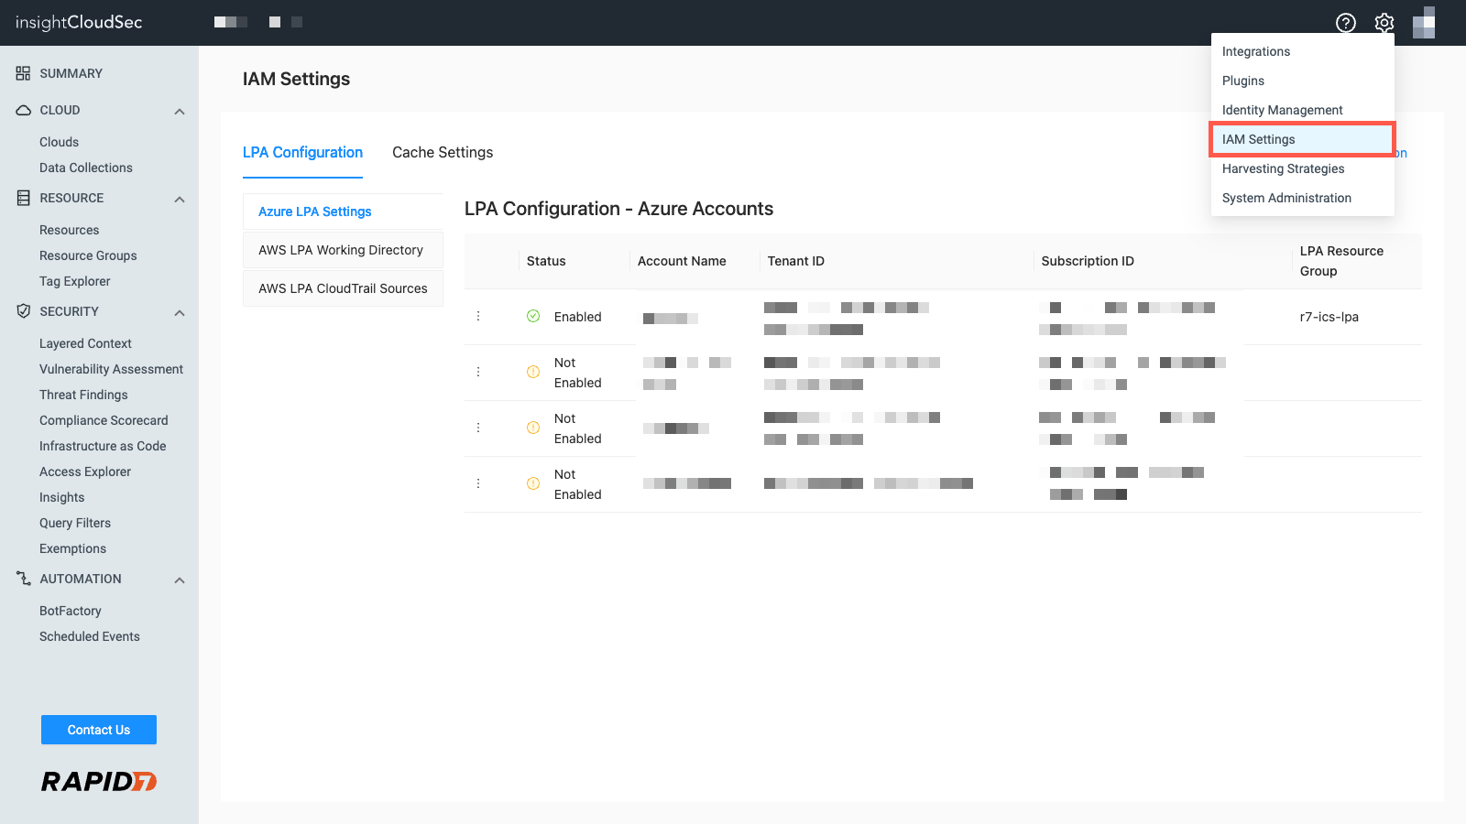Viewport: 1466px width, 824px height.
Task: Switch to LPA Configuration tab
Action: 302,153
